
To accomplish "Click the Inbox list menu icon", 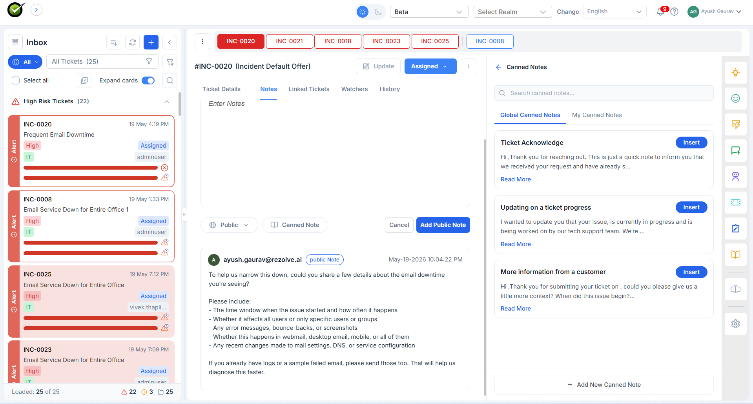I will [15, 42].
